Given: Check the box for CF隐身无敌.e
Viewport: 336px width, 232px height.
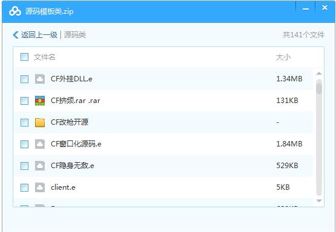Looking at the screenshot, I should tap(24, 166).
